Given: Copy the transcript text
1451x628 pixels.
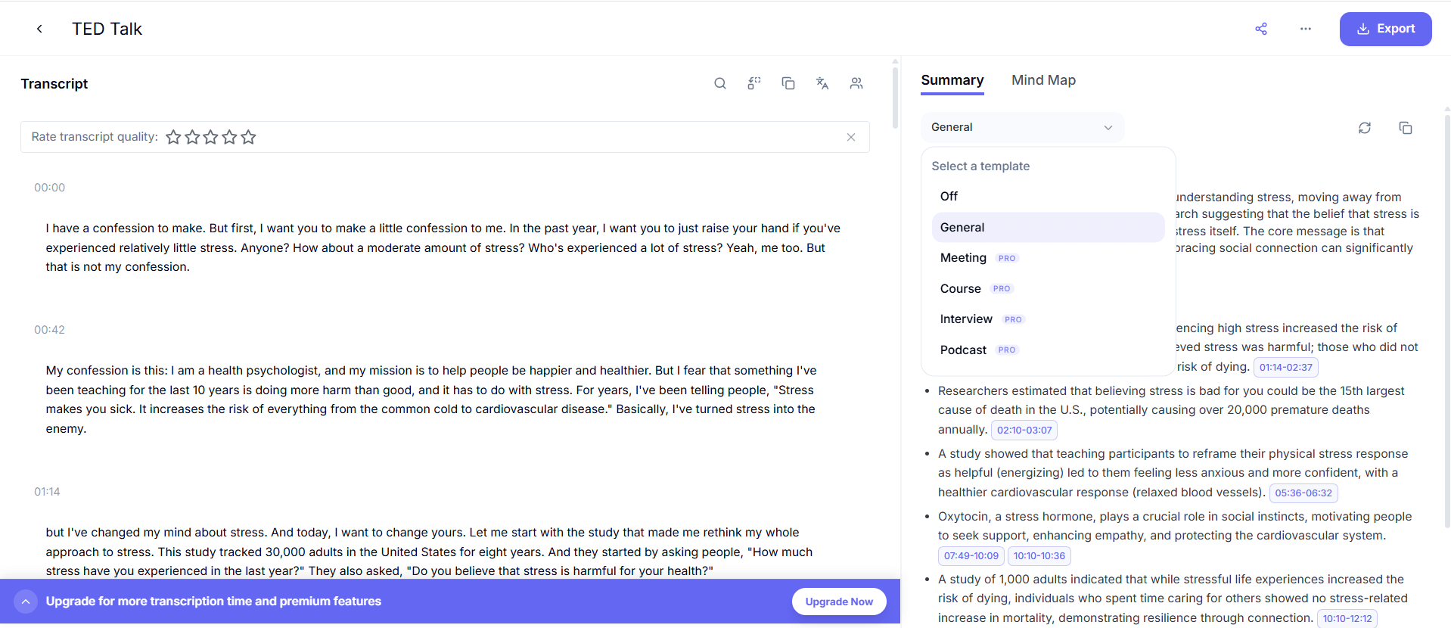Looking at the screenshot, I should [788, 83].
